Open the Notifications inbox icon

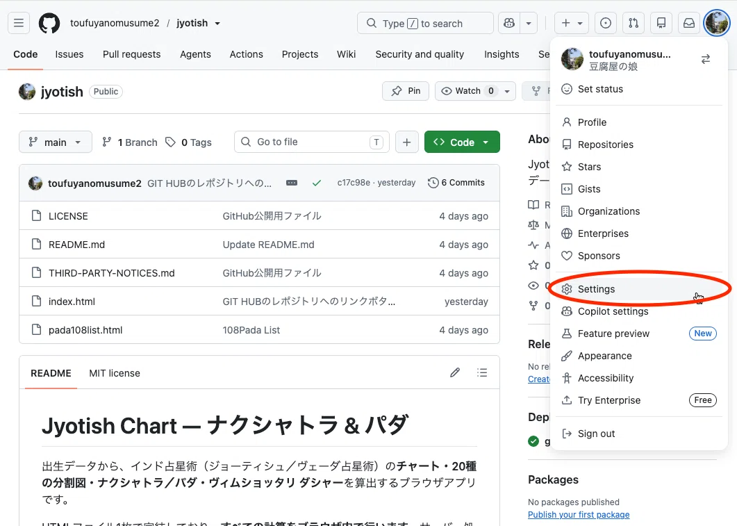pyautogui.click(x=689, y=23)
